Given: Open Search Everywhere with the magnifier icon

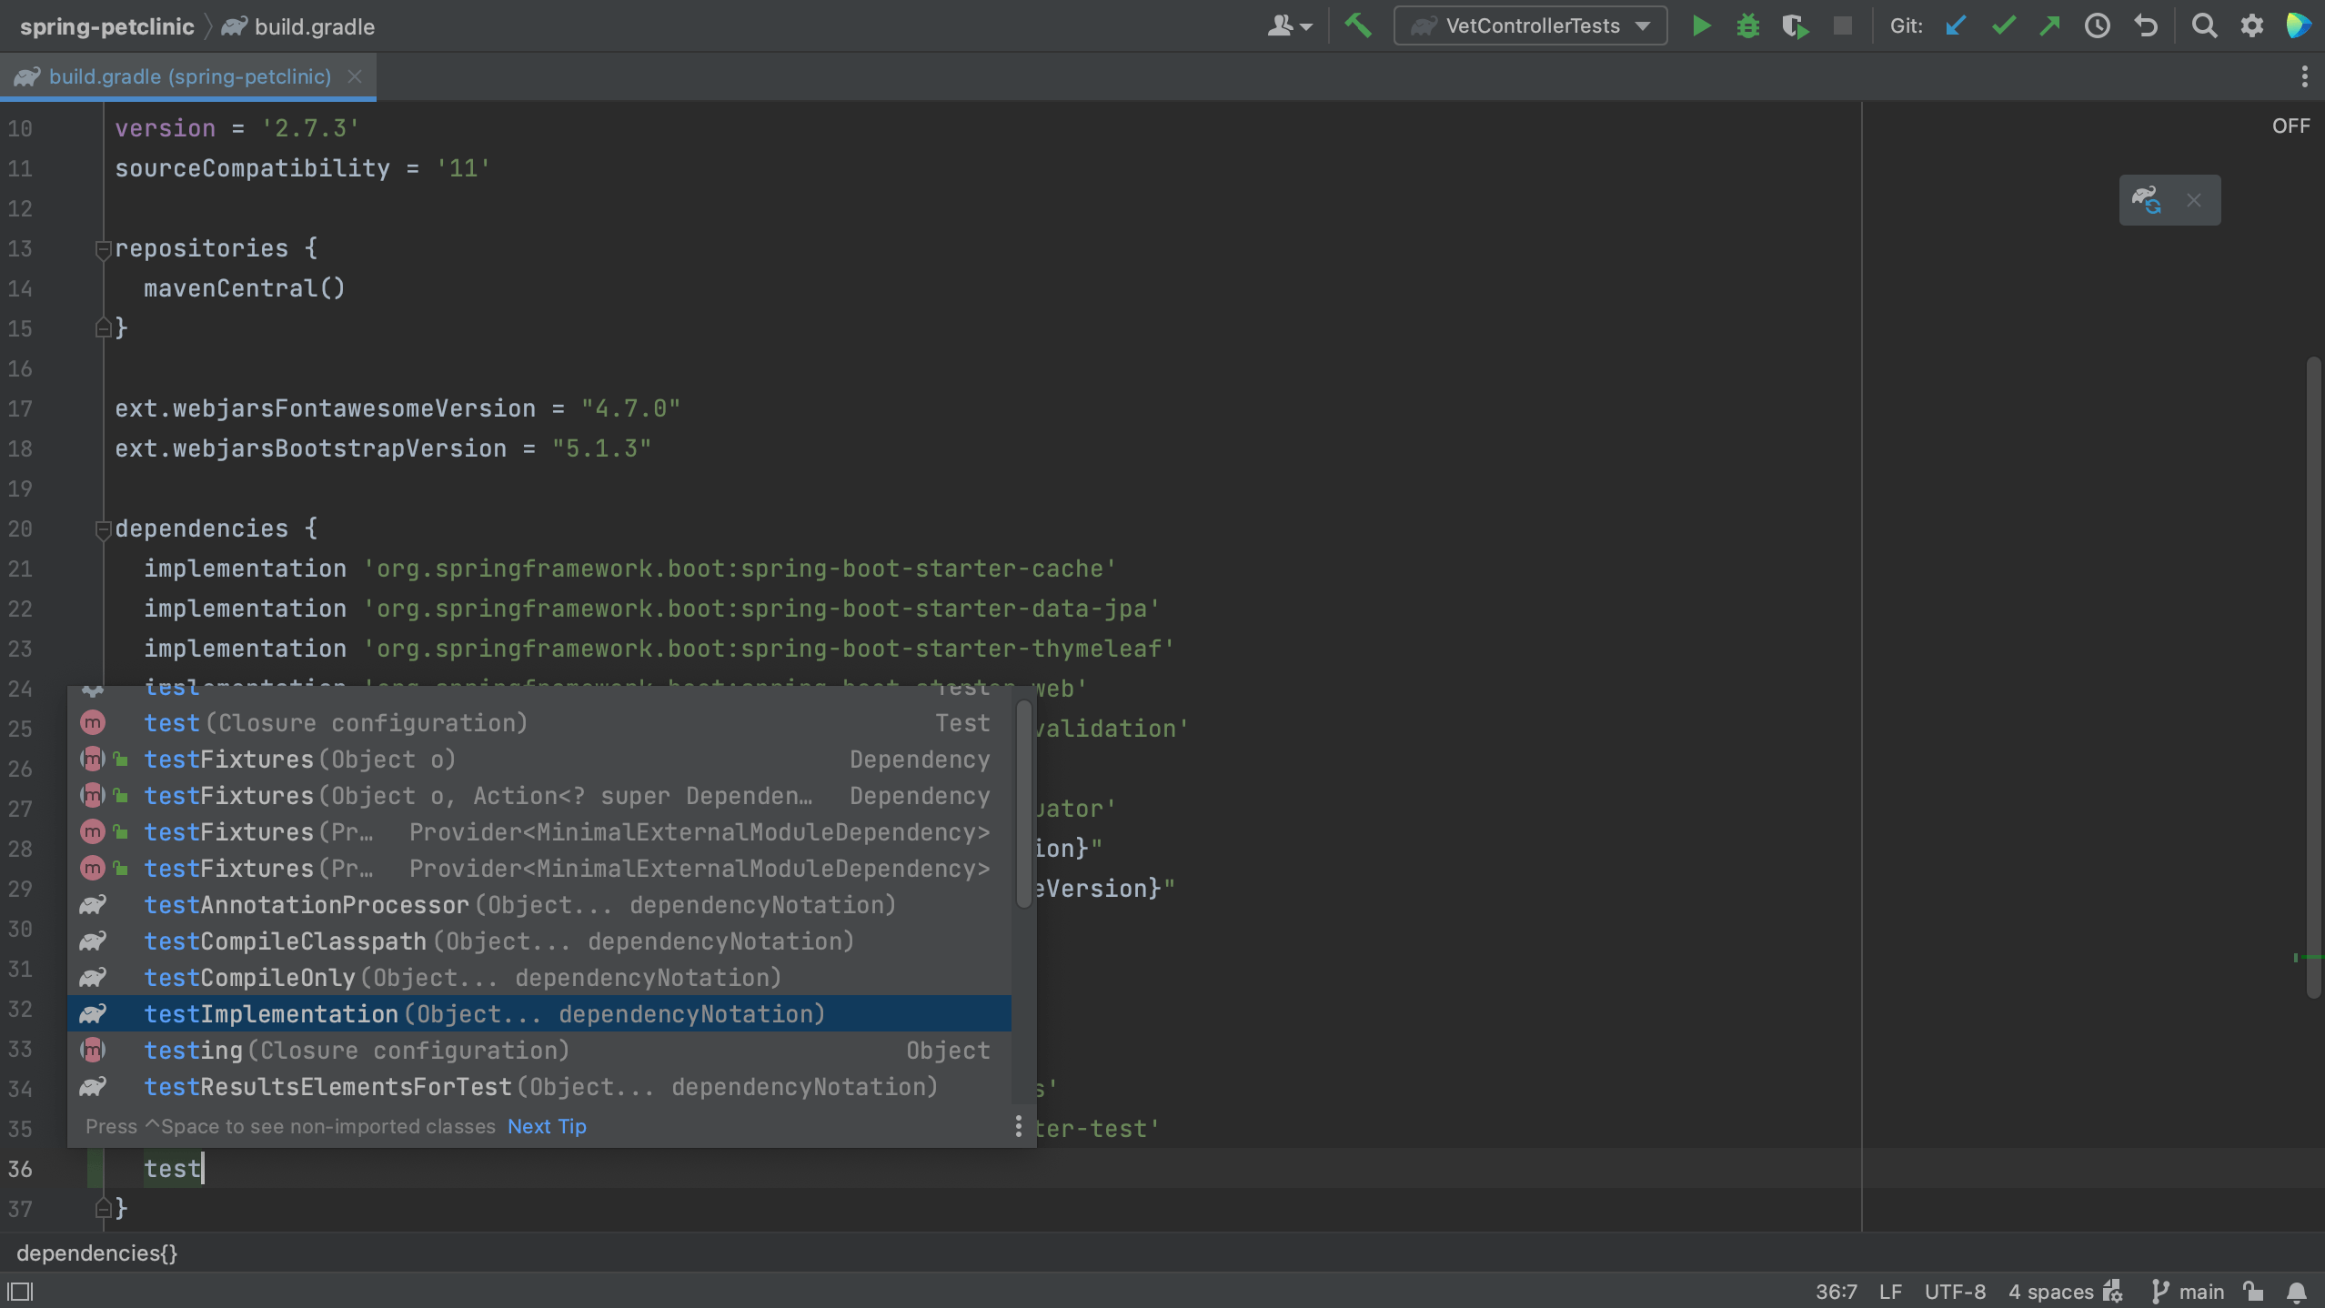Looking at the screenshot, I should pos(2205,25).
